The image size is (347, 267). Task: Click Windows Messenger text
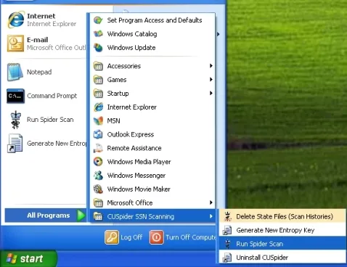(136, 176)
